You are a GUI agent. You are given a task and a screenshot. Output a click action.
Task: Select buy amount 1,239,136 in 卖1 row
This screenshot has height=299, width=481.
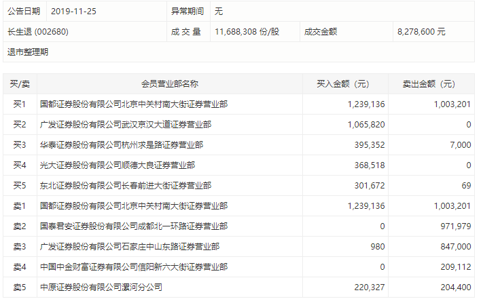pyautogui.click(x=366, y=206)
